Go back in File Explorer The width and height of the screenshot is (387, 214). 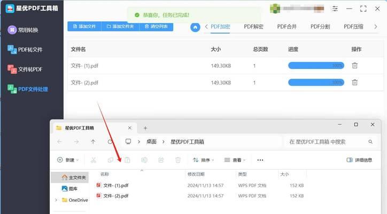[x=59, y=142]
